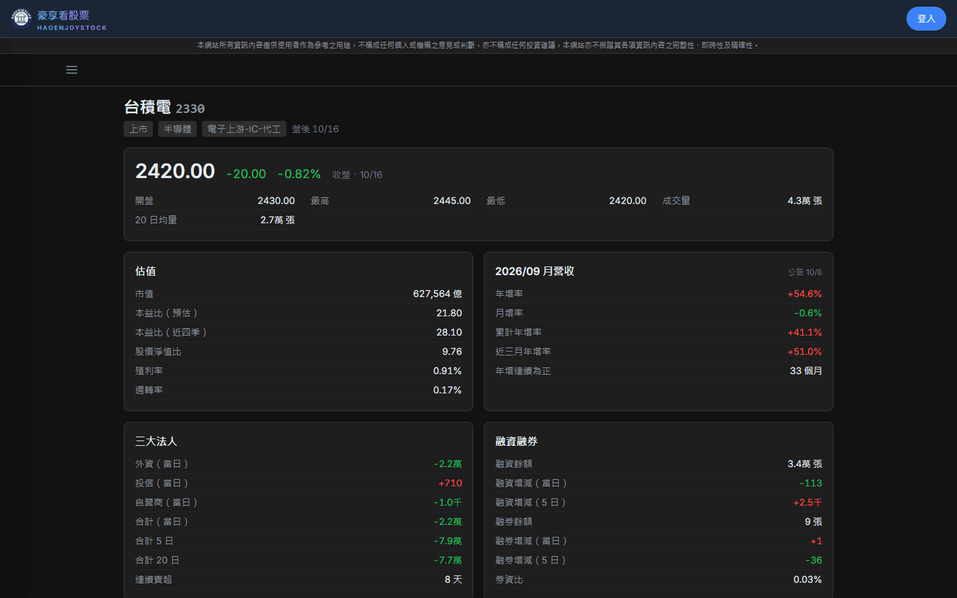
Task: Open the hamburger navigation menu
Action: click(x=72, y=70)
